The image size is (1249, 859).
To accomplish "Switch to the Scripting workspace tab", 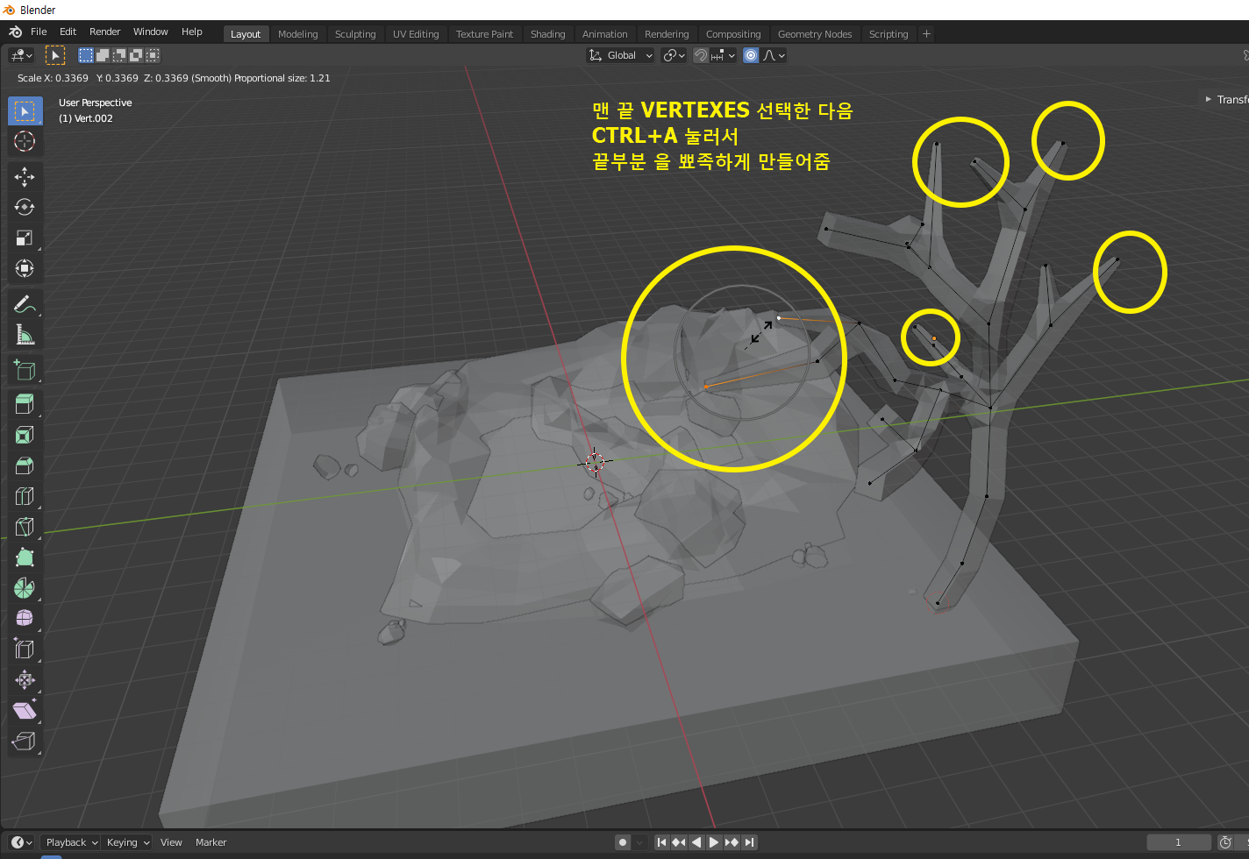I will [889, 34].
